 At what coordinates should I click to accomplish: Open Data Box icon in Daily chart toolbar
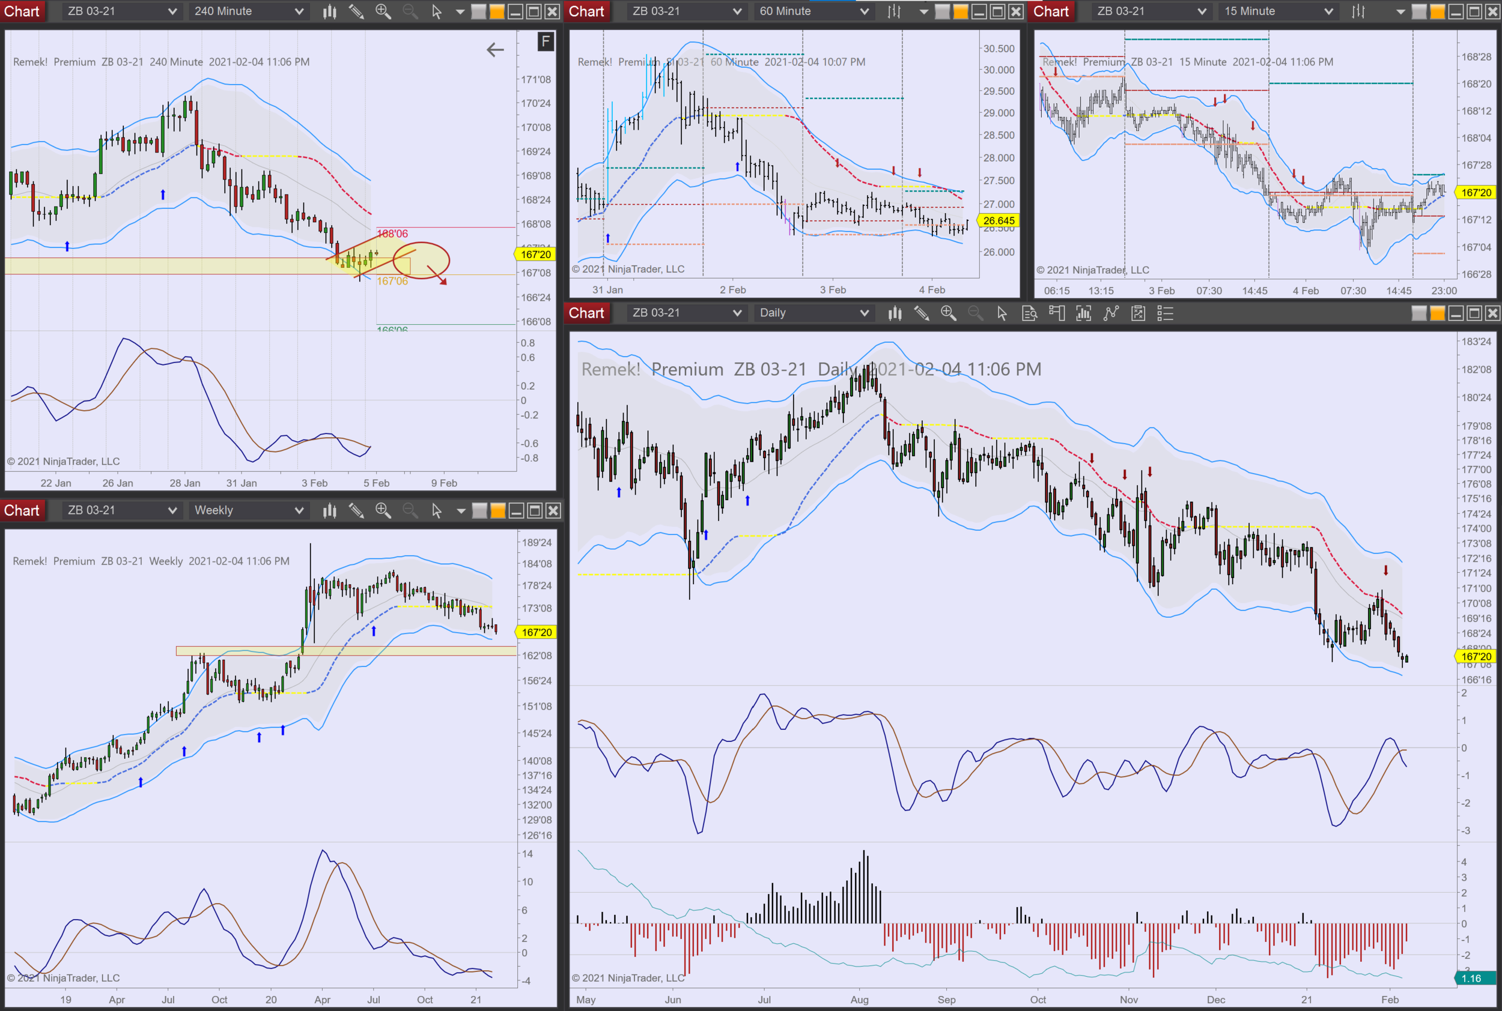1029,313
